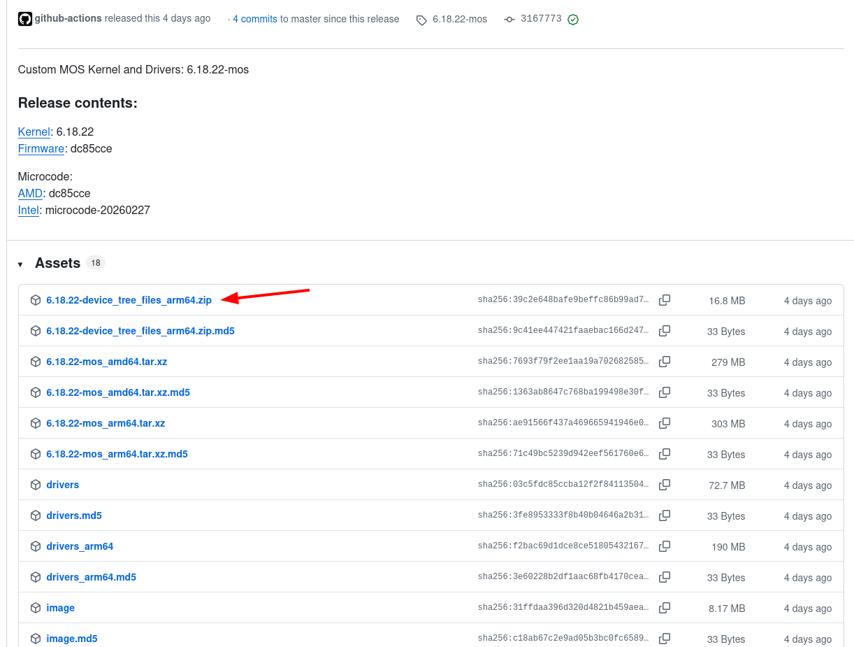Open the Intel microcode link
854x647 pixels.
(x=28, y=210)
